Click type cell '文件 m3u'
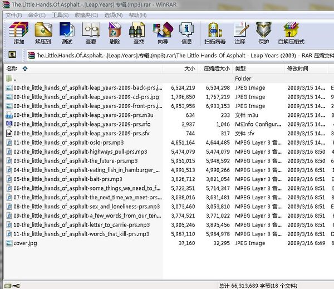Viewport: 334px width, 289px height. point(247,115)
